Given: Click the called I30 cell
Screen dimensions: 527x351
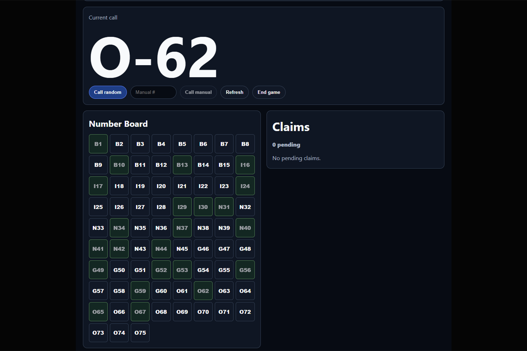Looking at the screenshot, I should click(203, 207).
